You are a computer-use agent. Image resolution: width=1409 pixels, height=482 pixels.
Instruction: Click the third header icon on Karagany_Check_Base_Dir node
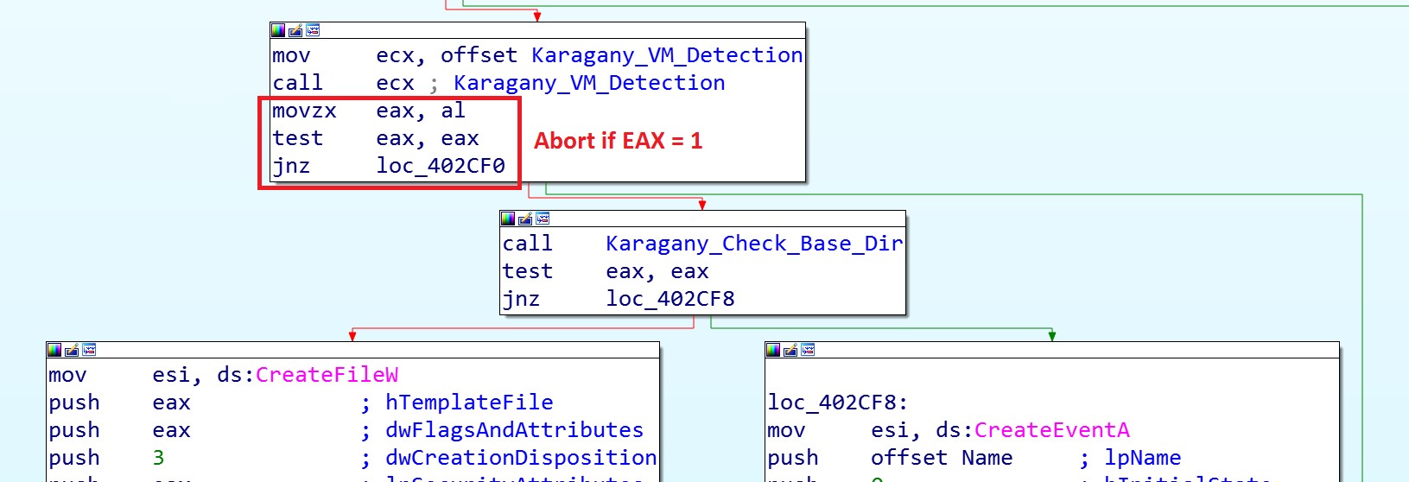543,219
